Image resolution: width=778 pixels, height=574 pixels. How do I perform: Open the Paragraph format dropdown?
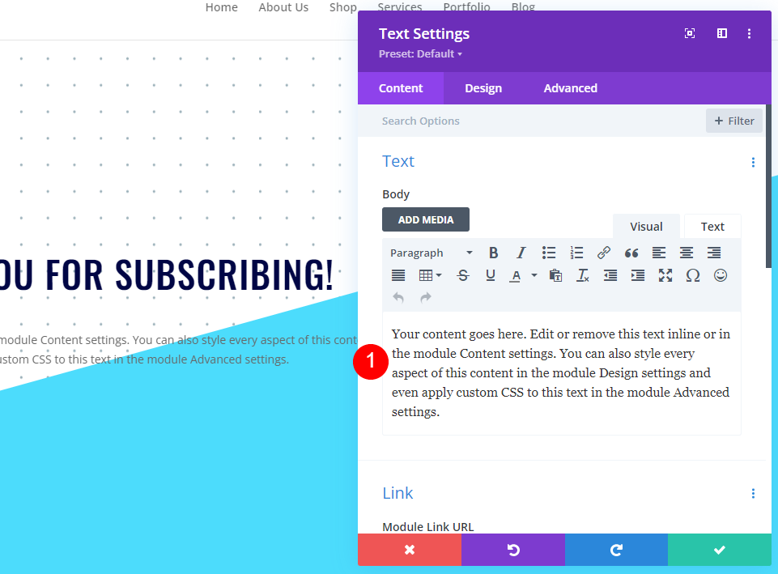pos(431,253)
